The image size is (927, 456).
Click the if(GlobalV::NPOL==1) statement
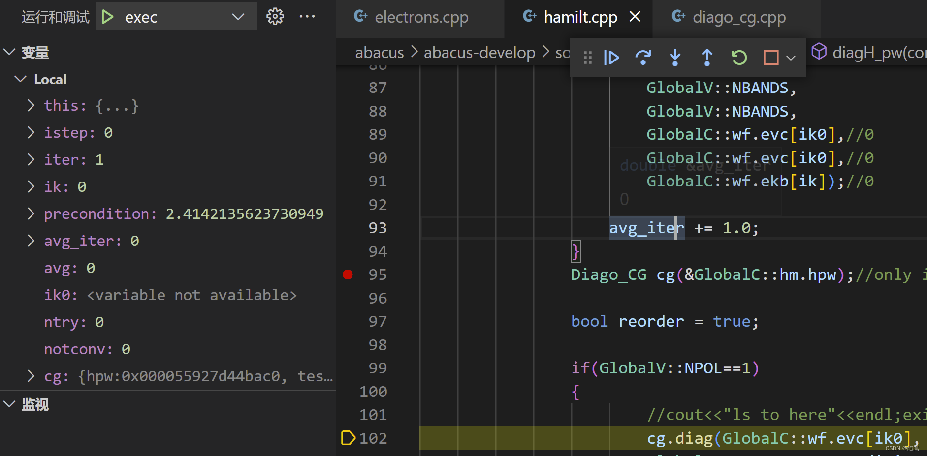coord(665,368)
